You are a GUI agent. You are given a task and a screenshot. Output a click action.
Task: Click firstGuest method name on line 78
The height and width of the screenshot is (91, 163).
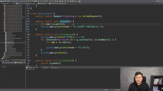(x=65, y=61)
